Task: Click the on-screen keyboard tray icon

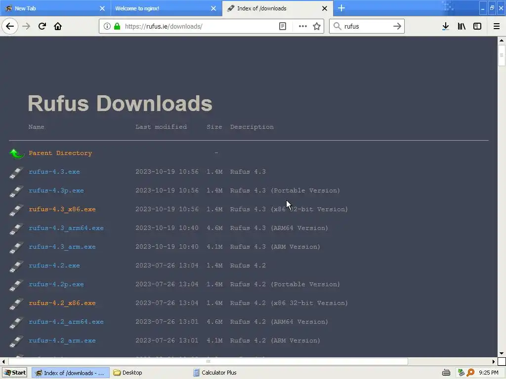Action: coord(446,373)
